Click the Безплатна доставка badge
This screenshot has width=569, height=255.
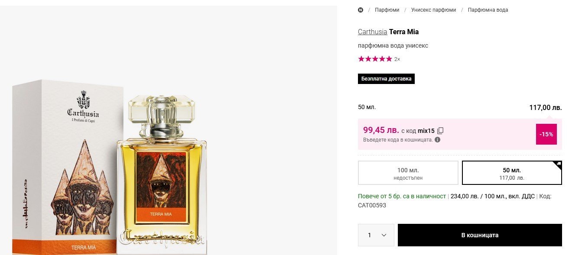coord(386,79)
